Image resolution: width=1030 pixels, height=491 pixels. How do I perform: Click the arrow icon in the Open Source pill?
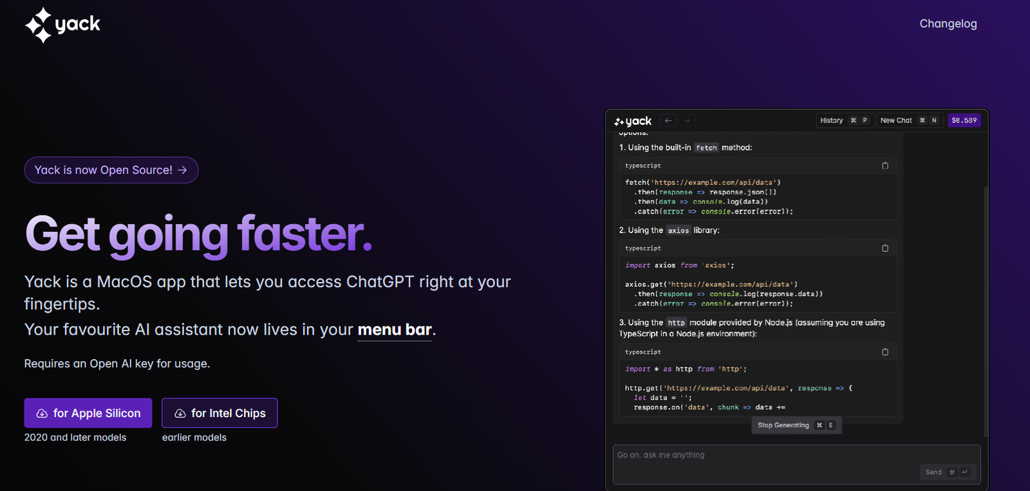(x=182, y=170)
